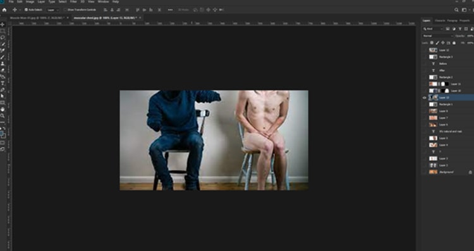This screenshot has width=474, height=251.
Task: Close the muscular-chest.jpg document tab
Action: (140, 18)
